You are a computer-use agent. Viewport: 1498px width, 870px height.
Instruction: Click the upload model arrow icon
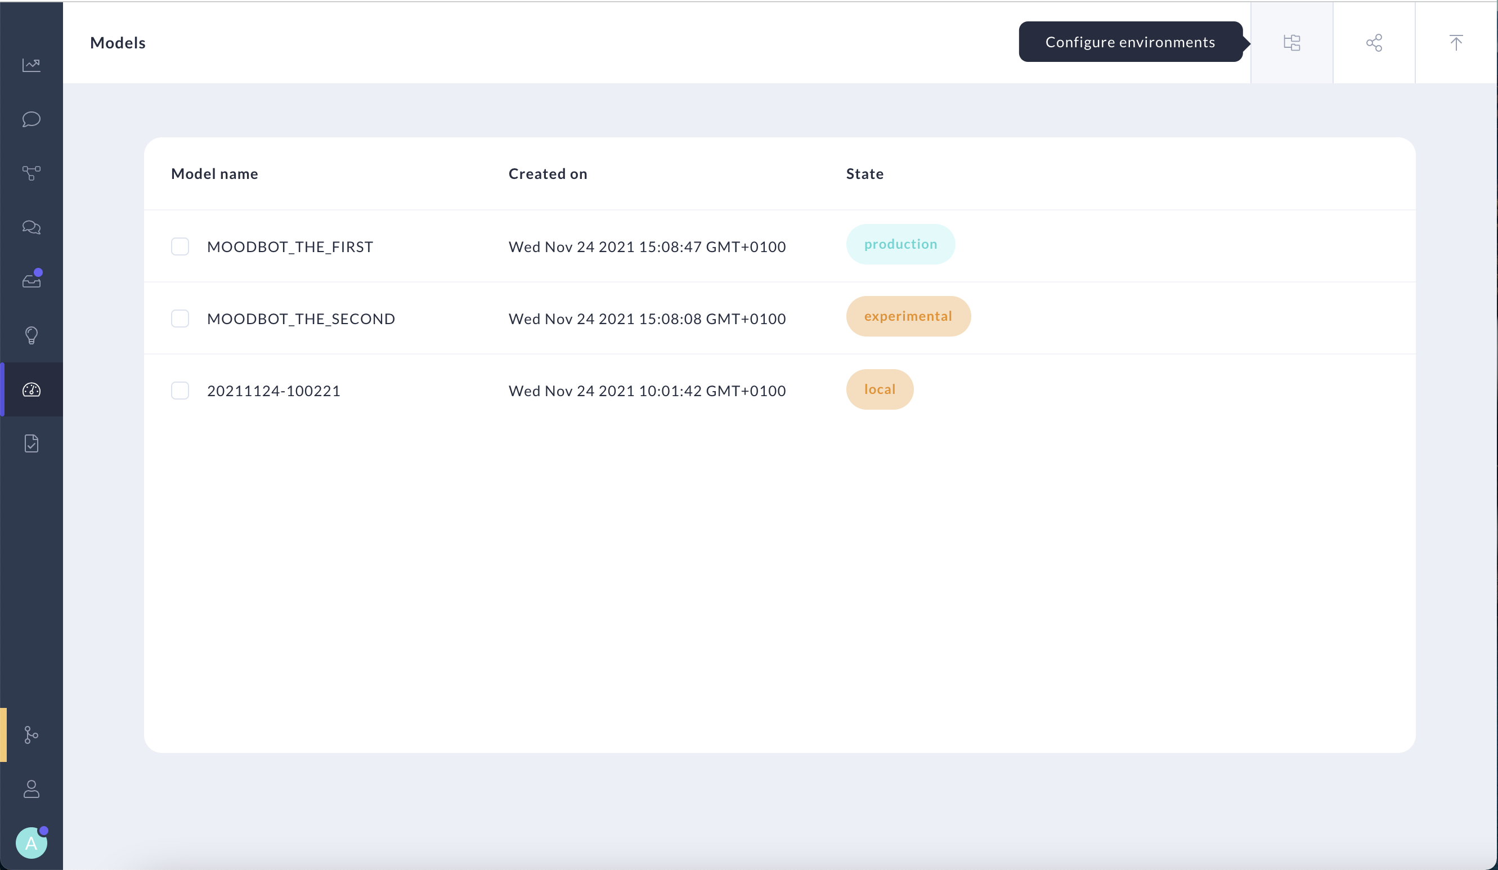click(x=1456, y=43)
